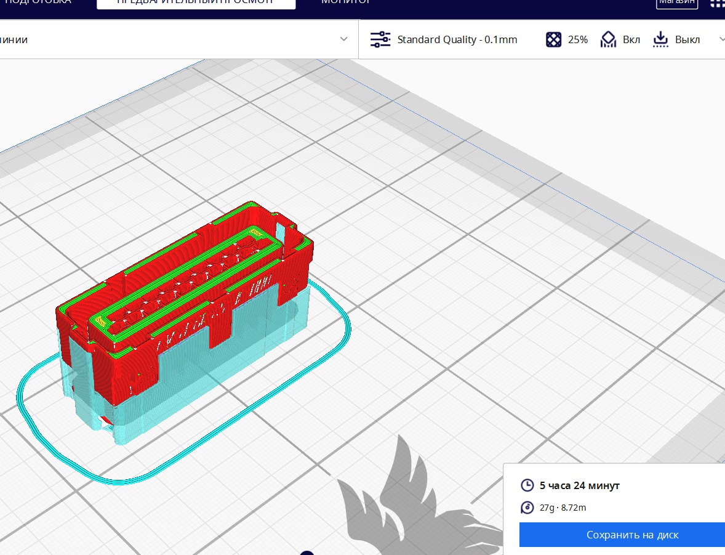This screenshot has width=725, height=555.
Task: Click the print settings sliders icon
Action: point(380,39)
